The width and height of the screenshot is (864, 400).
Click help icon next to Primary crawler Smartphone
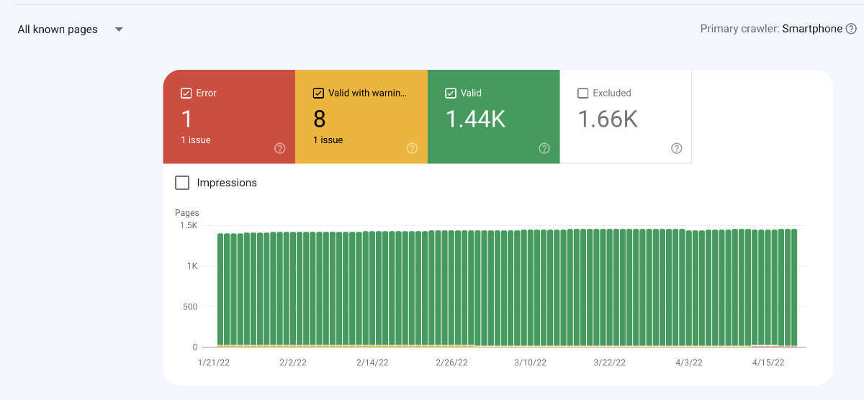[851, 29]
